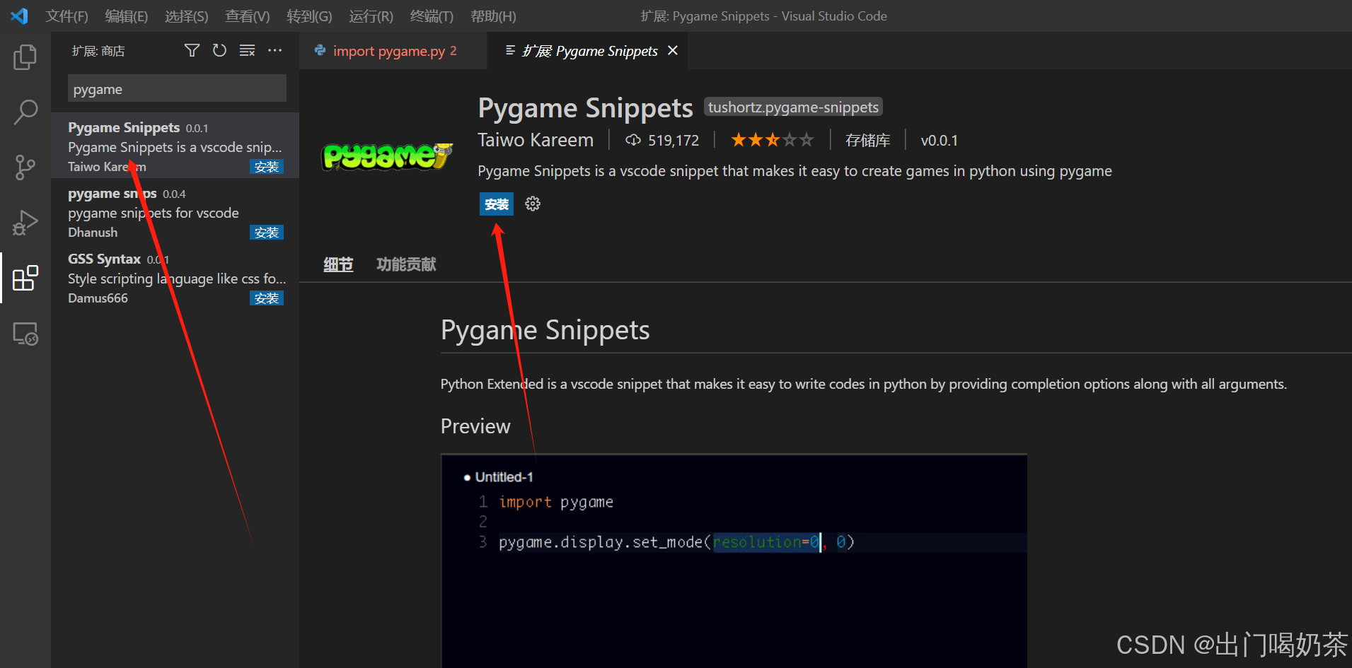The image size is (1352, 668).
Task: Select Pygame Snippets in the results list
Action: coord(175,146)
